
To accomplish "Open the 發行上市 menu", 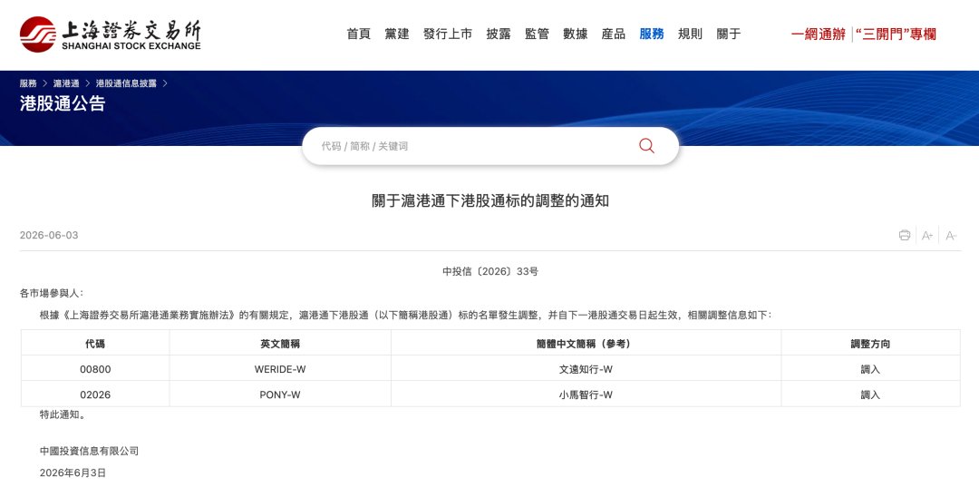I will coord(448,34).
